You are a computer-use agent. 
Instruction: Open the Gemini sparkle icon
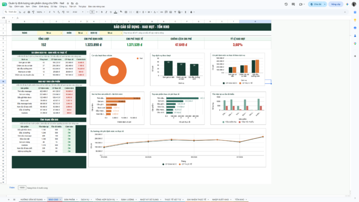(347, 4)
